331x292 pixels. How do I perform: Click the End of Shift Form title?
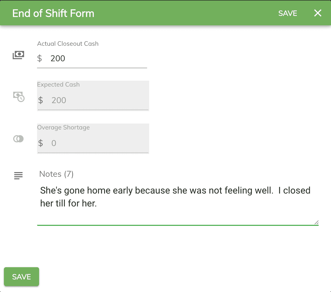[x=53, y=13]
